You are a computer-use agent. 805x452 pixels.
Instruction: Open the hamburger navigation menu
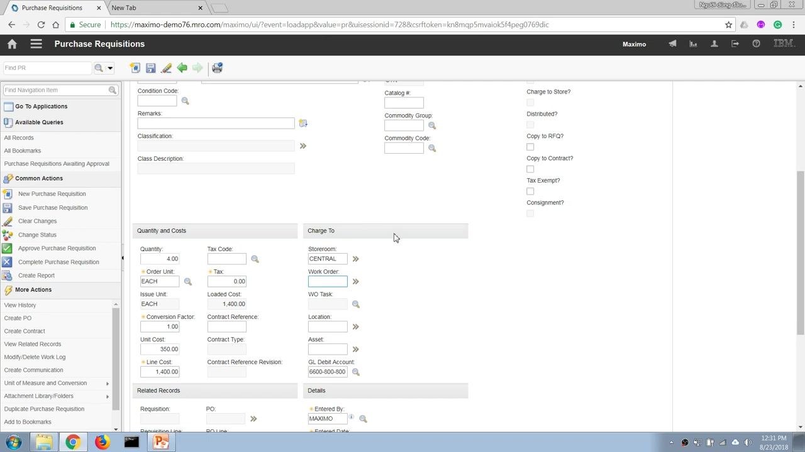click(x=36, y=44)
